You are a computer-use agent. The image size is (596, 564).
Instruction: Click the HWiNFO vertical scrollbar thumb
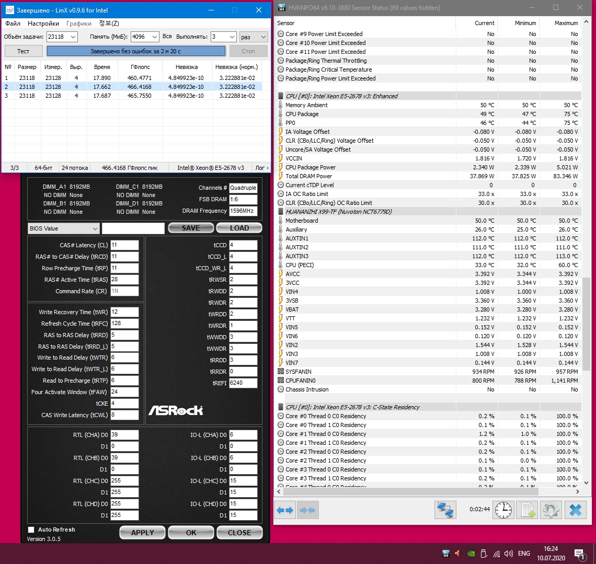click(x=586, y=324)
